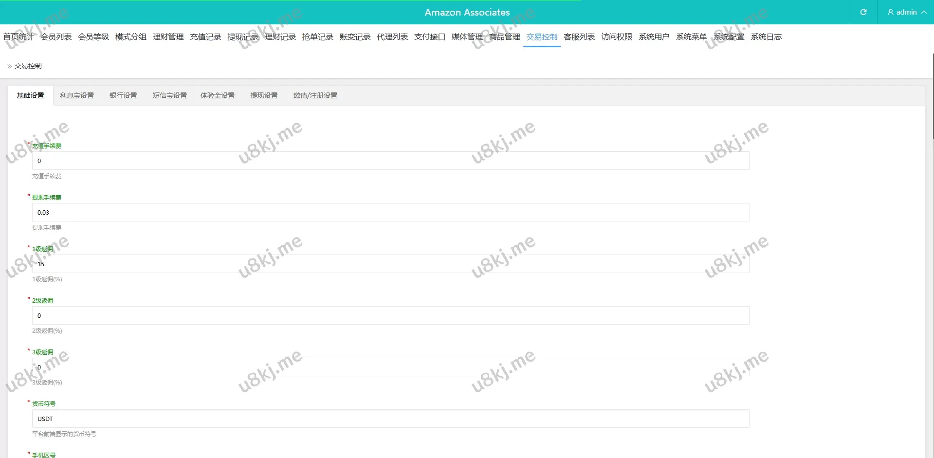This screenshot has height=458, width=934.
Task: Switch to the 提现设置 tab
Action: point(264,96)
